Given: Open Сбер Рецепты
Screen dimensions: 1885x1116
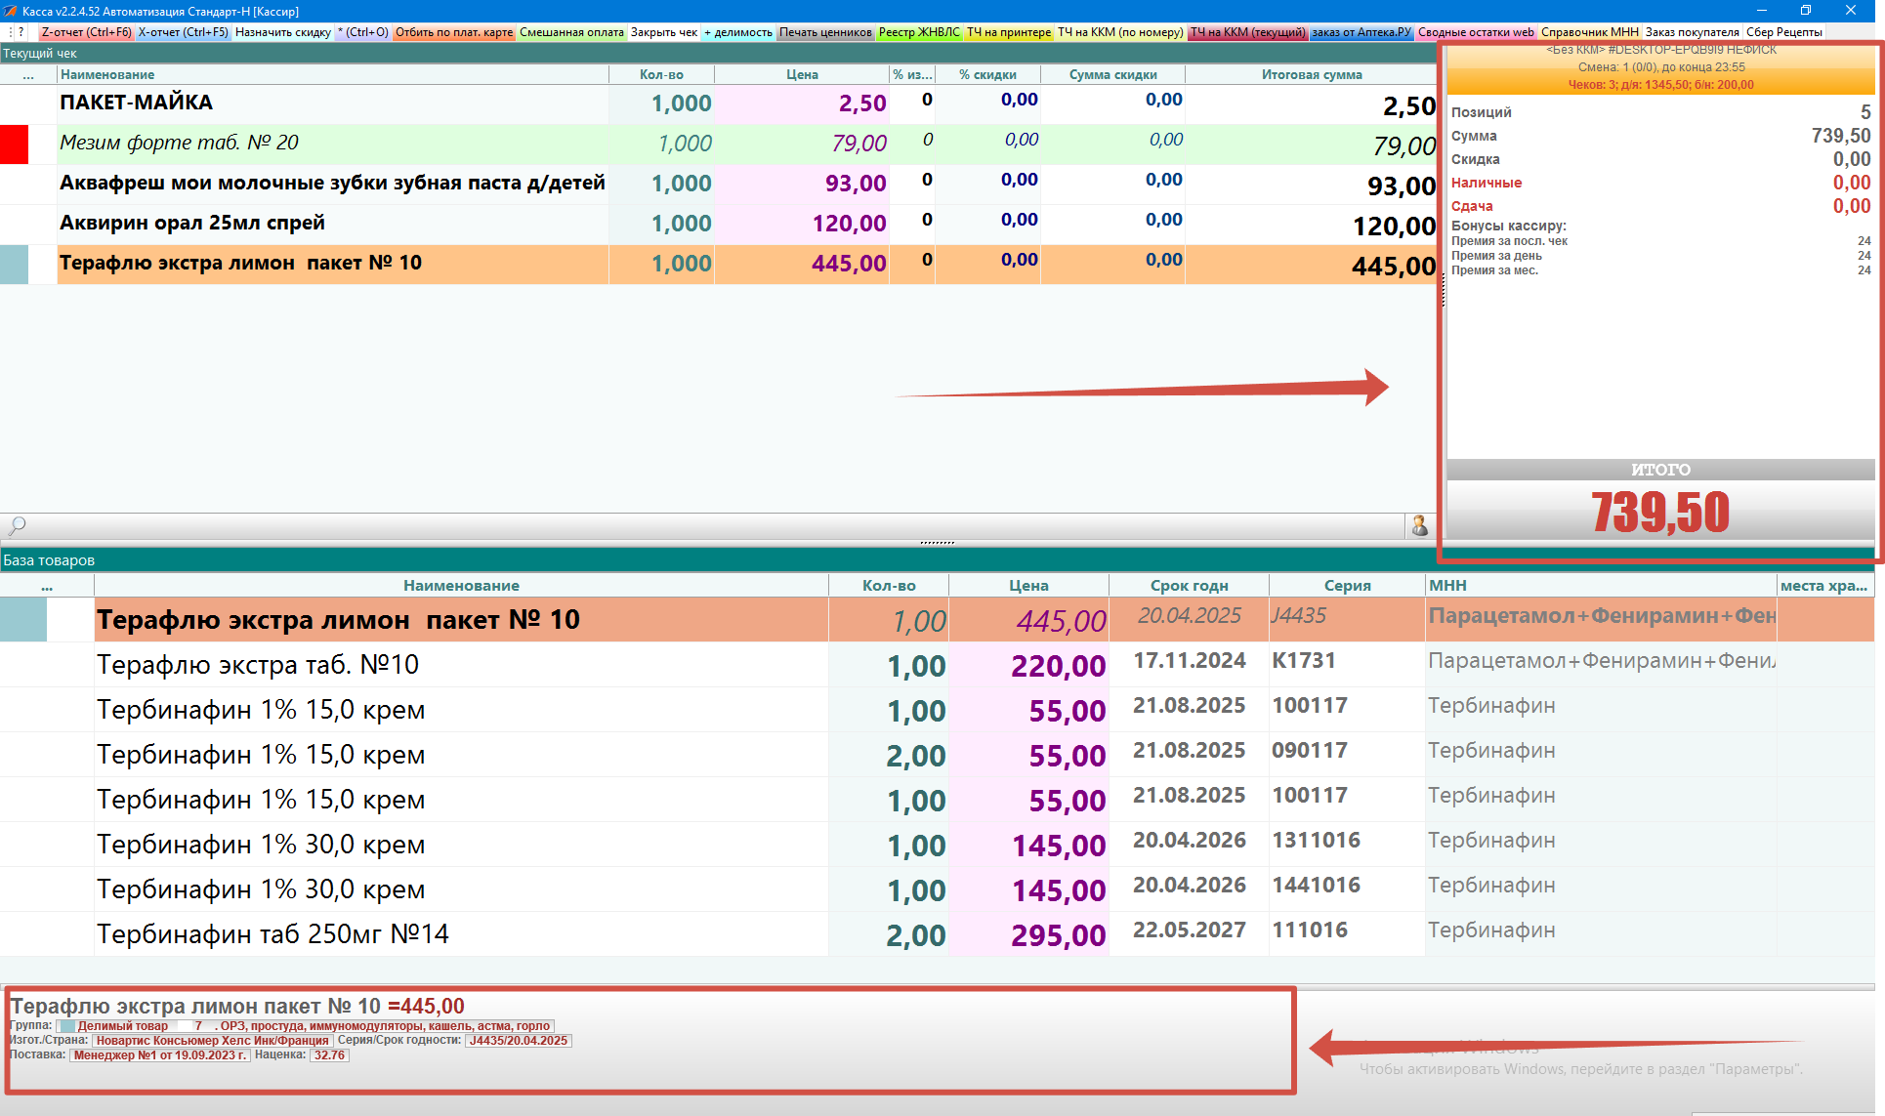Looking at the screenshot, I should coord(1783,32).
